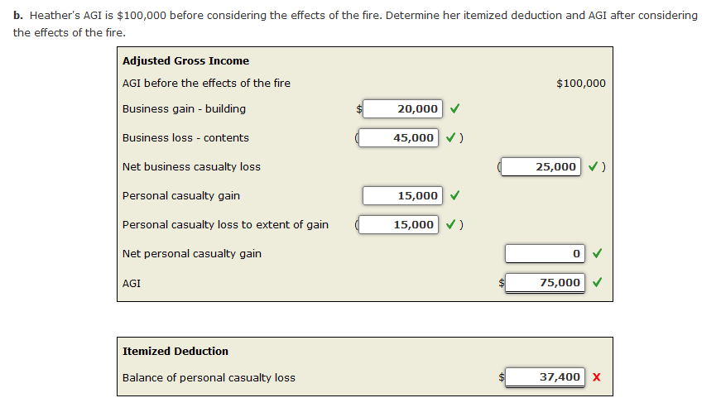721x417 pixels.
Task: Click the Itemized Deduction heading
Action: [x=175, y=352]
